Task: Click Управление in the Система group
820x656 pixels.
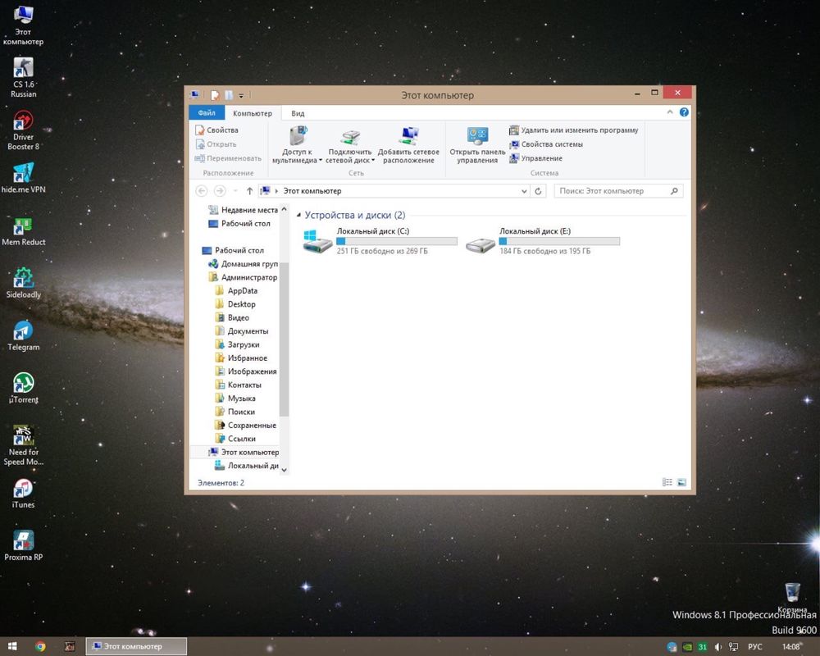Action: click(x=536, y=158)
